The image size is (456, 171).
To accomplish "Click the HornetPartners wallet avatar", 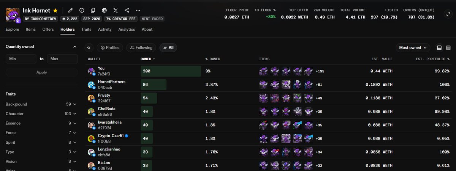I will click(91, 85).
